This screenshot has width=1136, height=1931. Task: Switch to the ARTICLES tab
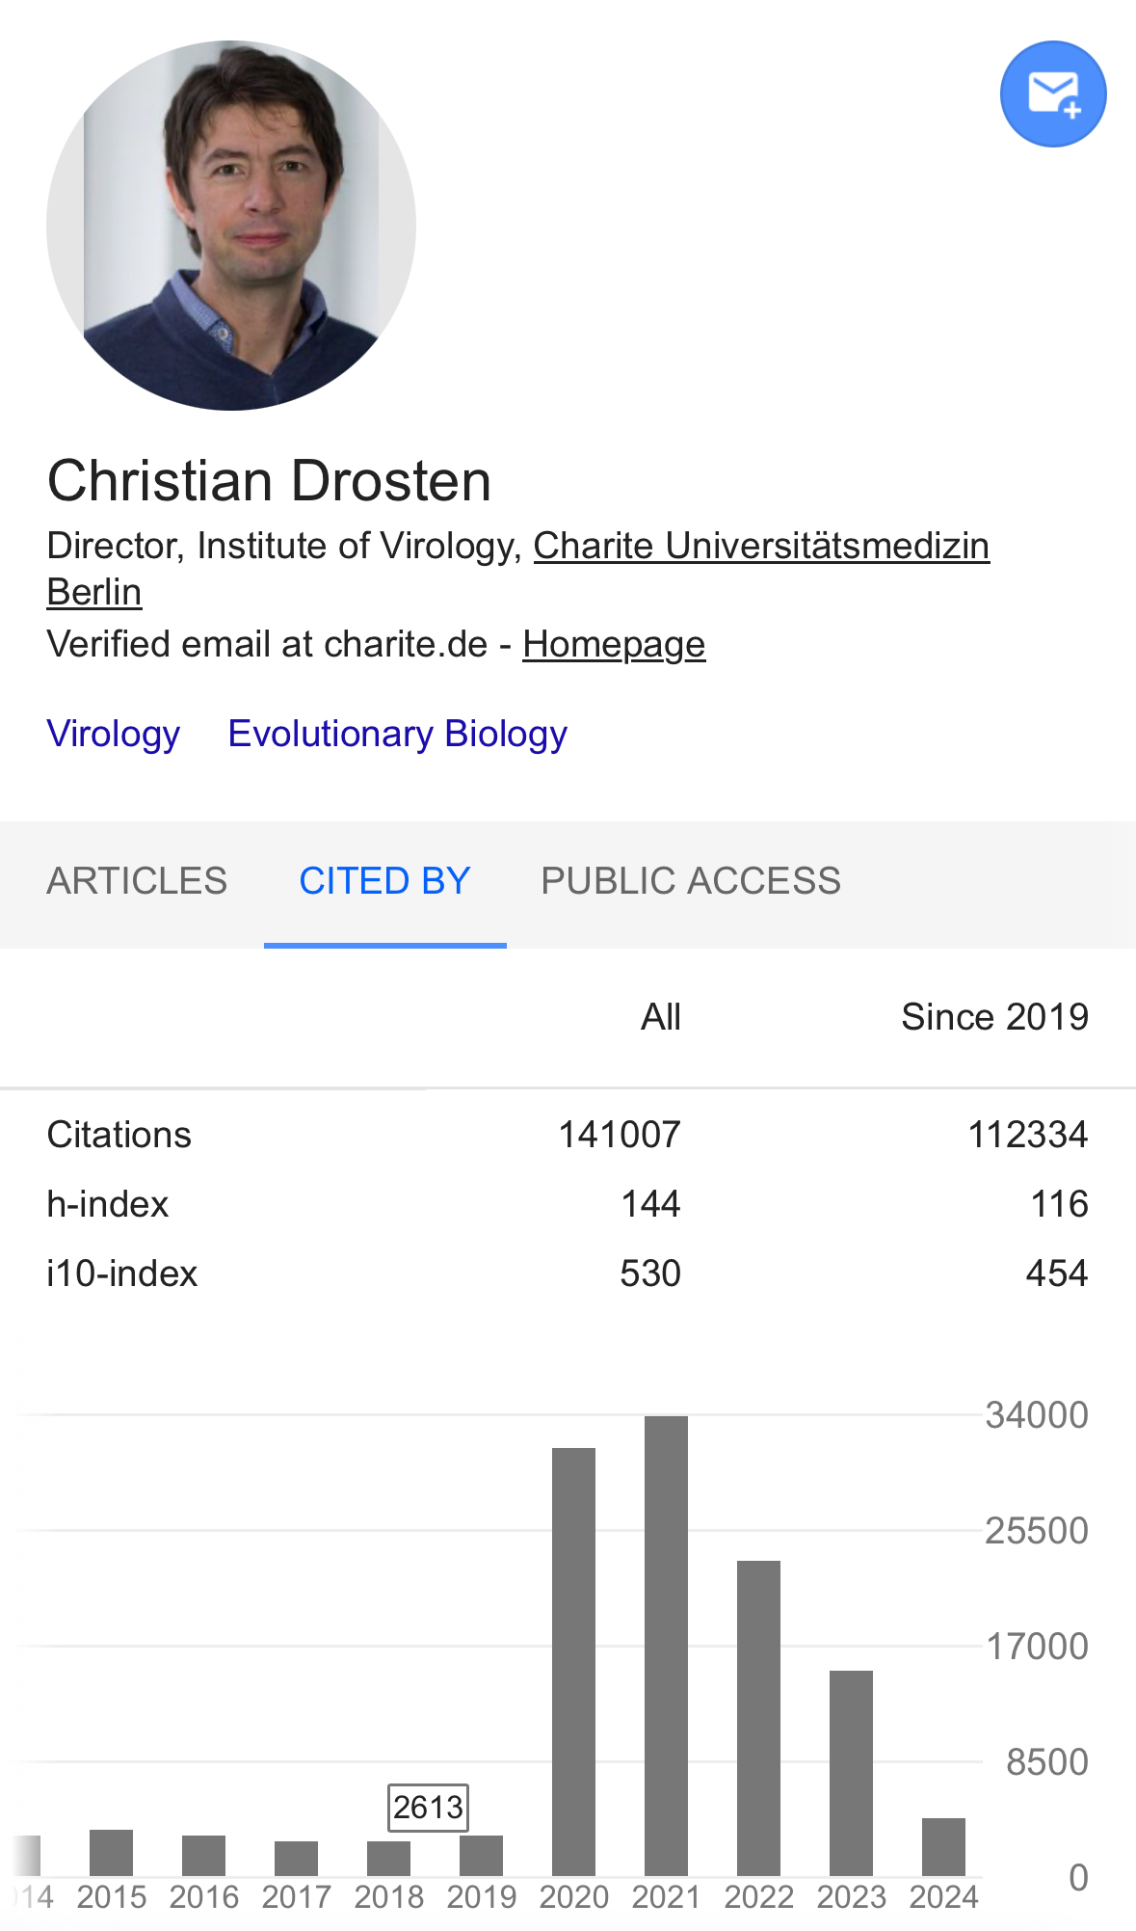(x=137, y=881)
